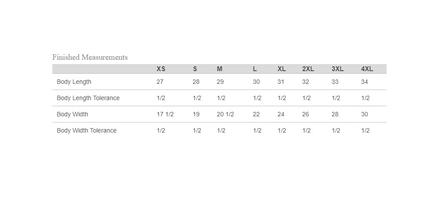The width and height of the screenshot is (439, 223).
Task: Click the M body width value 20 1/2
Action: 225,114
